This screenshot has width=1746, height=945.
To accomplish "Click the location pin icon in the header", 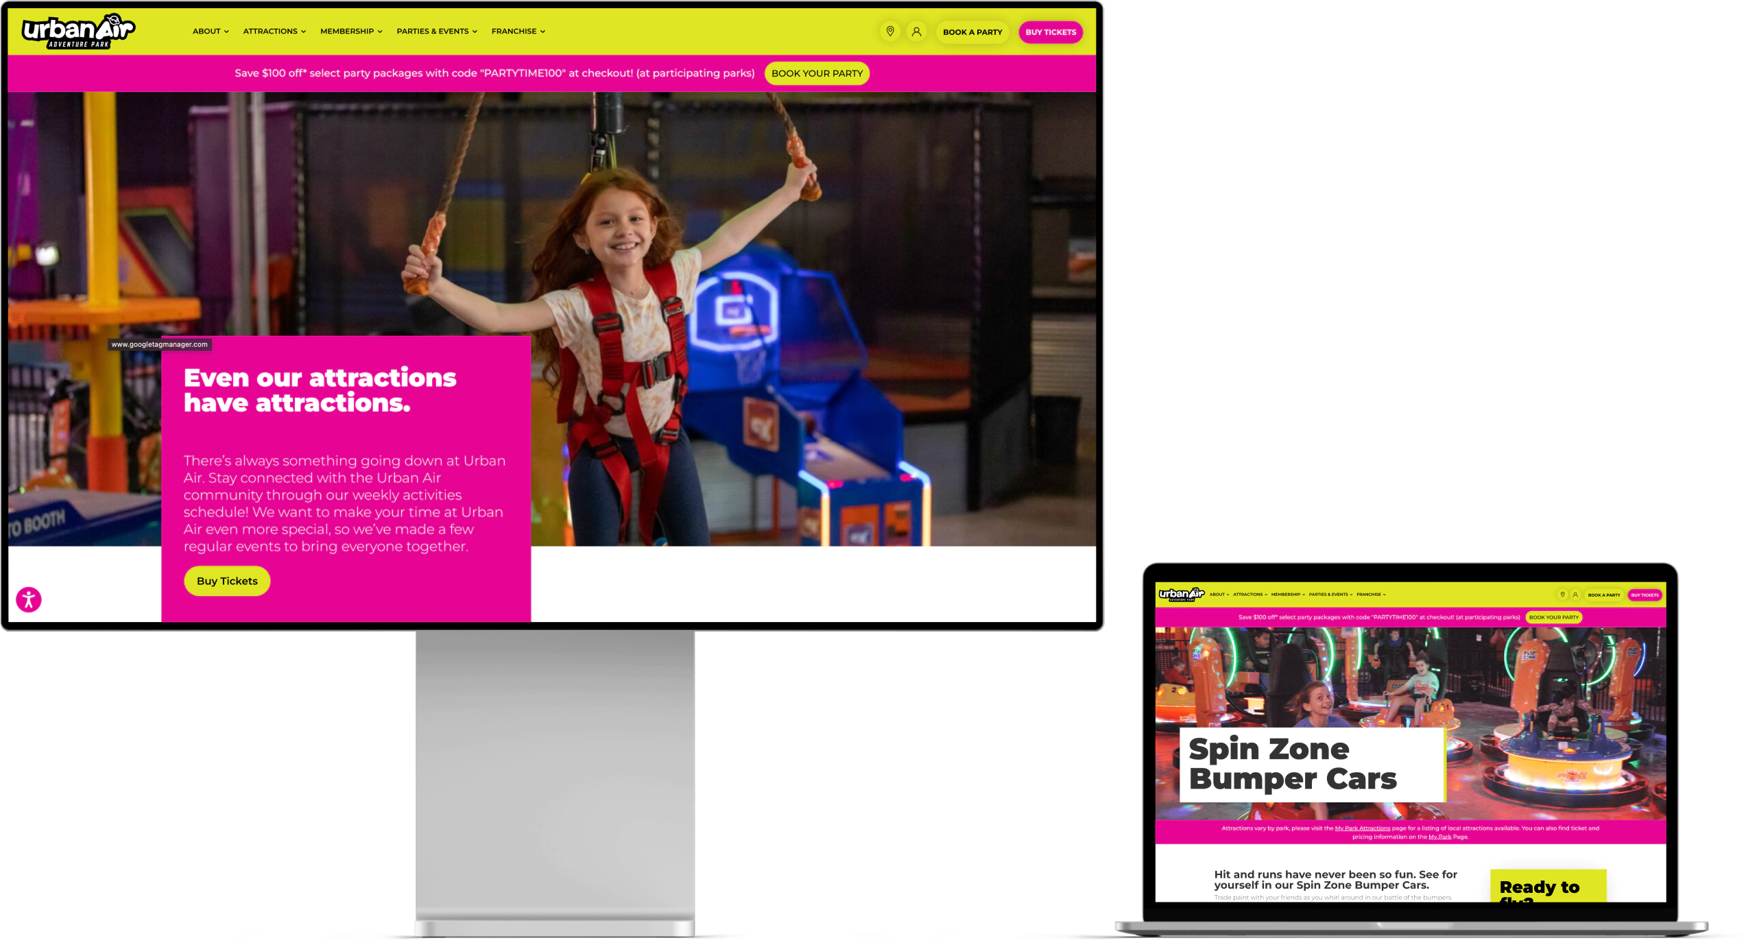I will coord(891,31).
